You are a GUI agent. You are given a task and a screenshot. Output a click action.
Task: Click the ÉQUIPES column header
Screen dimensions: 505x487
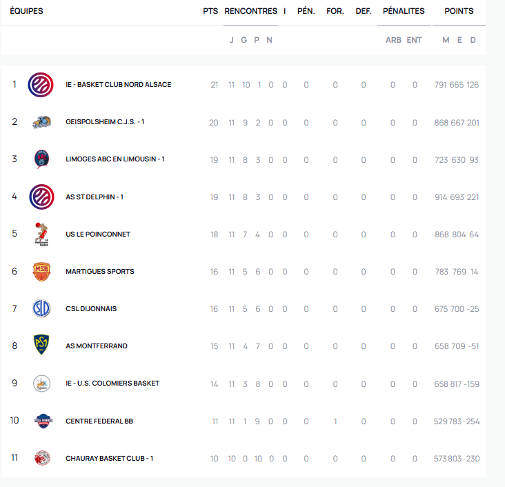click(x=26, y=11)
